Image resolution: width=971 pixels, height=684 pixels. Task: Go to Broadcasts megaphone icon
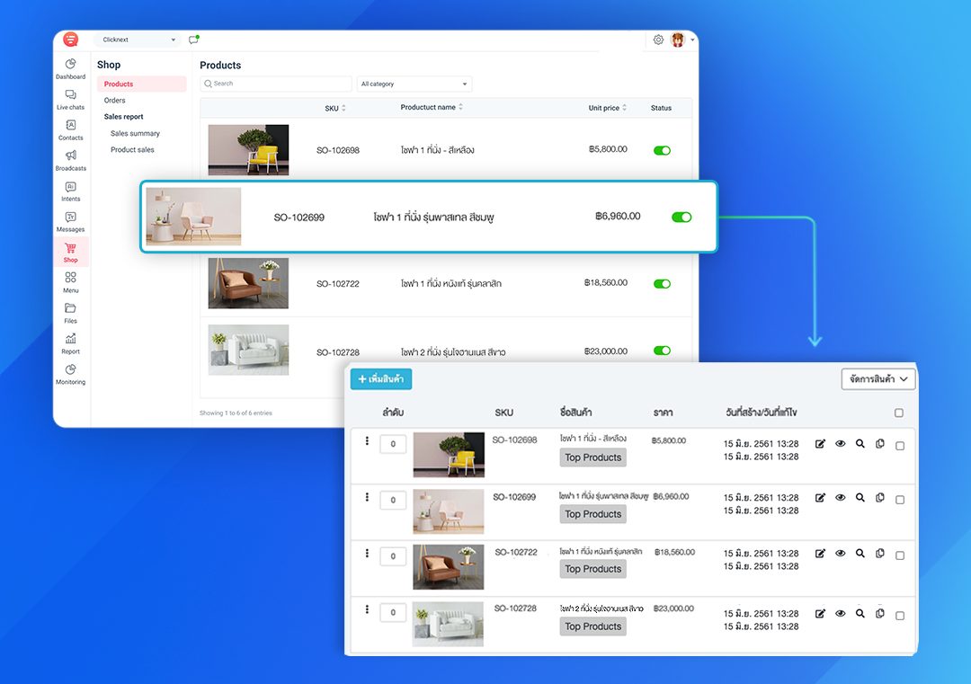coord(70,156)
